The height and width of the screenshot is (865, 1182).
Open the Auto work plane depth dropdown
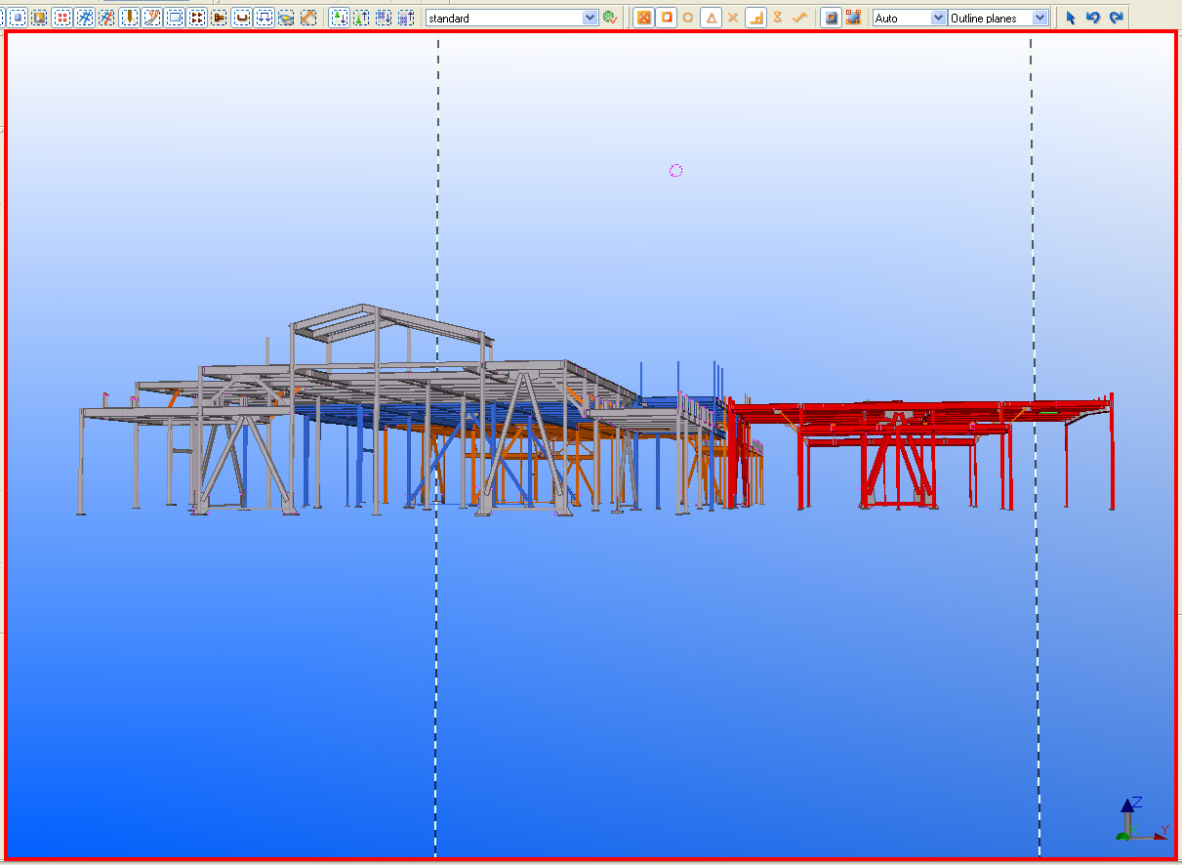[939, 17]
